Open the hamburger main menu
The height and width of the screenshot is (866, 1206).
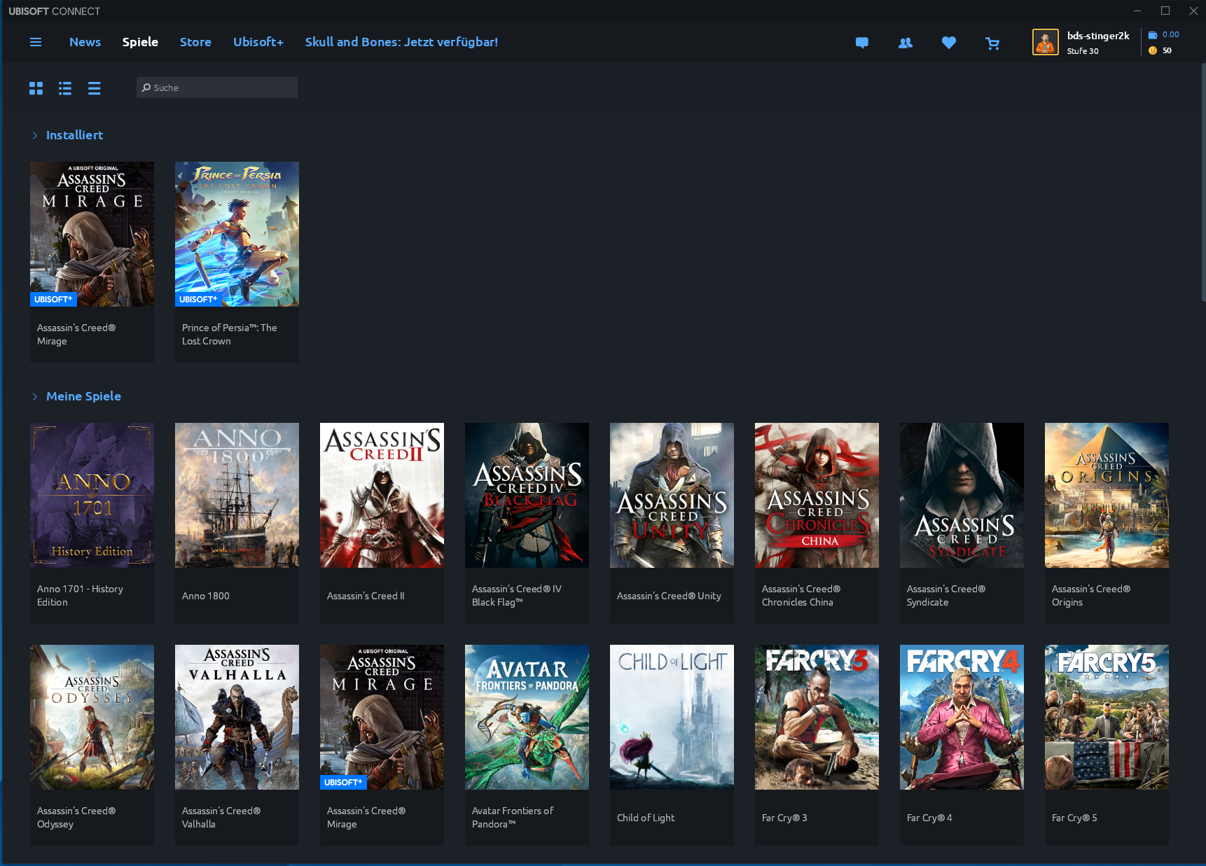coord(36,42)
